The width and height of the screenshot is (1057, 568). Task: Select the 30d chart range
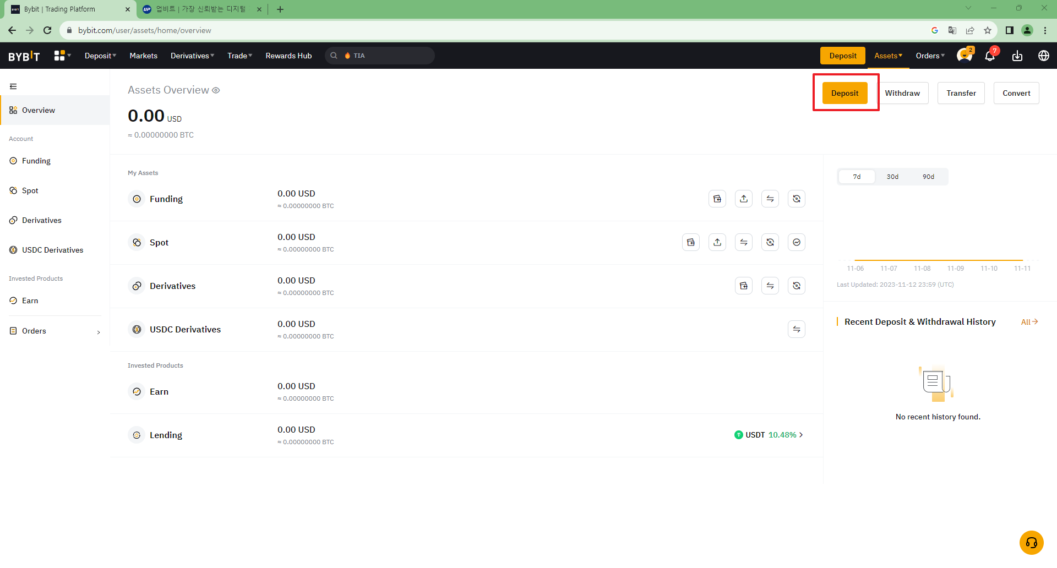pos(892,177)
